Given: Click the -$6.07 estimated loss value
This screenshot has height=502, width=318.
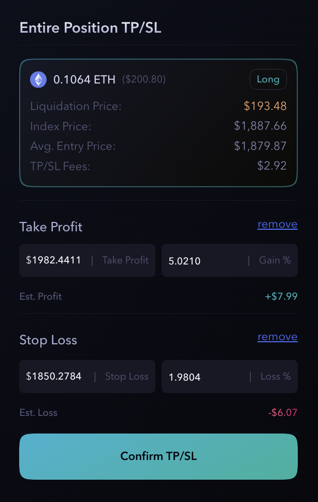Looking at the screenshot, I should click(283, 413).
